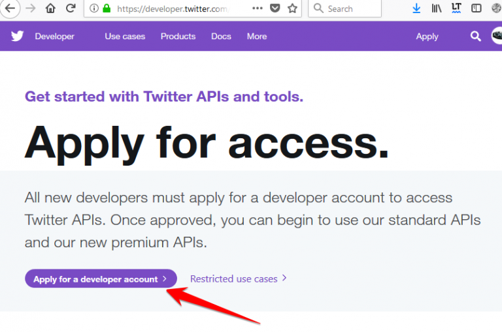Go to the browser home page icon
The image size is (502, 332).
click(50, 8)
